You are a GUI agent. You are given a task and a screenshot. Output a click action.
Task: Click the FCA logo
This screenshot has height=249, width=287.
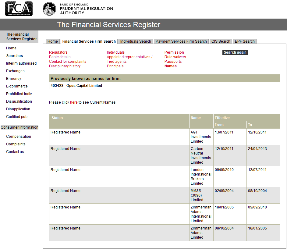tap(19, 9)
